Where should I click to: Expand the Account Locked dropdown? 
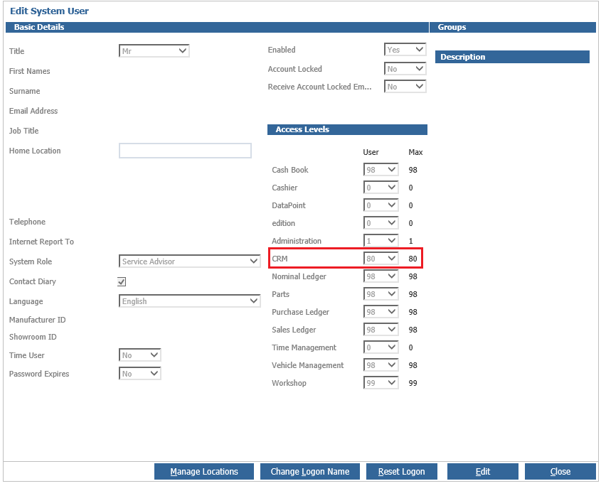click(405, 69)
